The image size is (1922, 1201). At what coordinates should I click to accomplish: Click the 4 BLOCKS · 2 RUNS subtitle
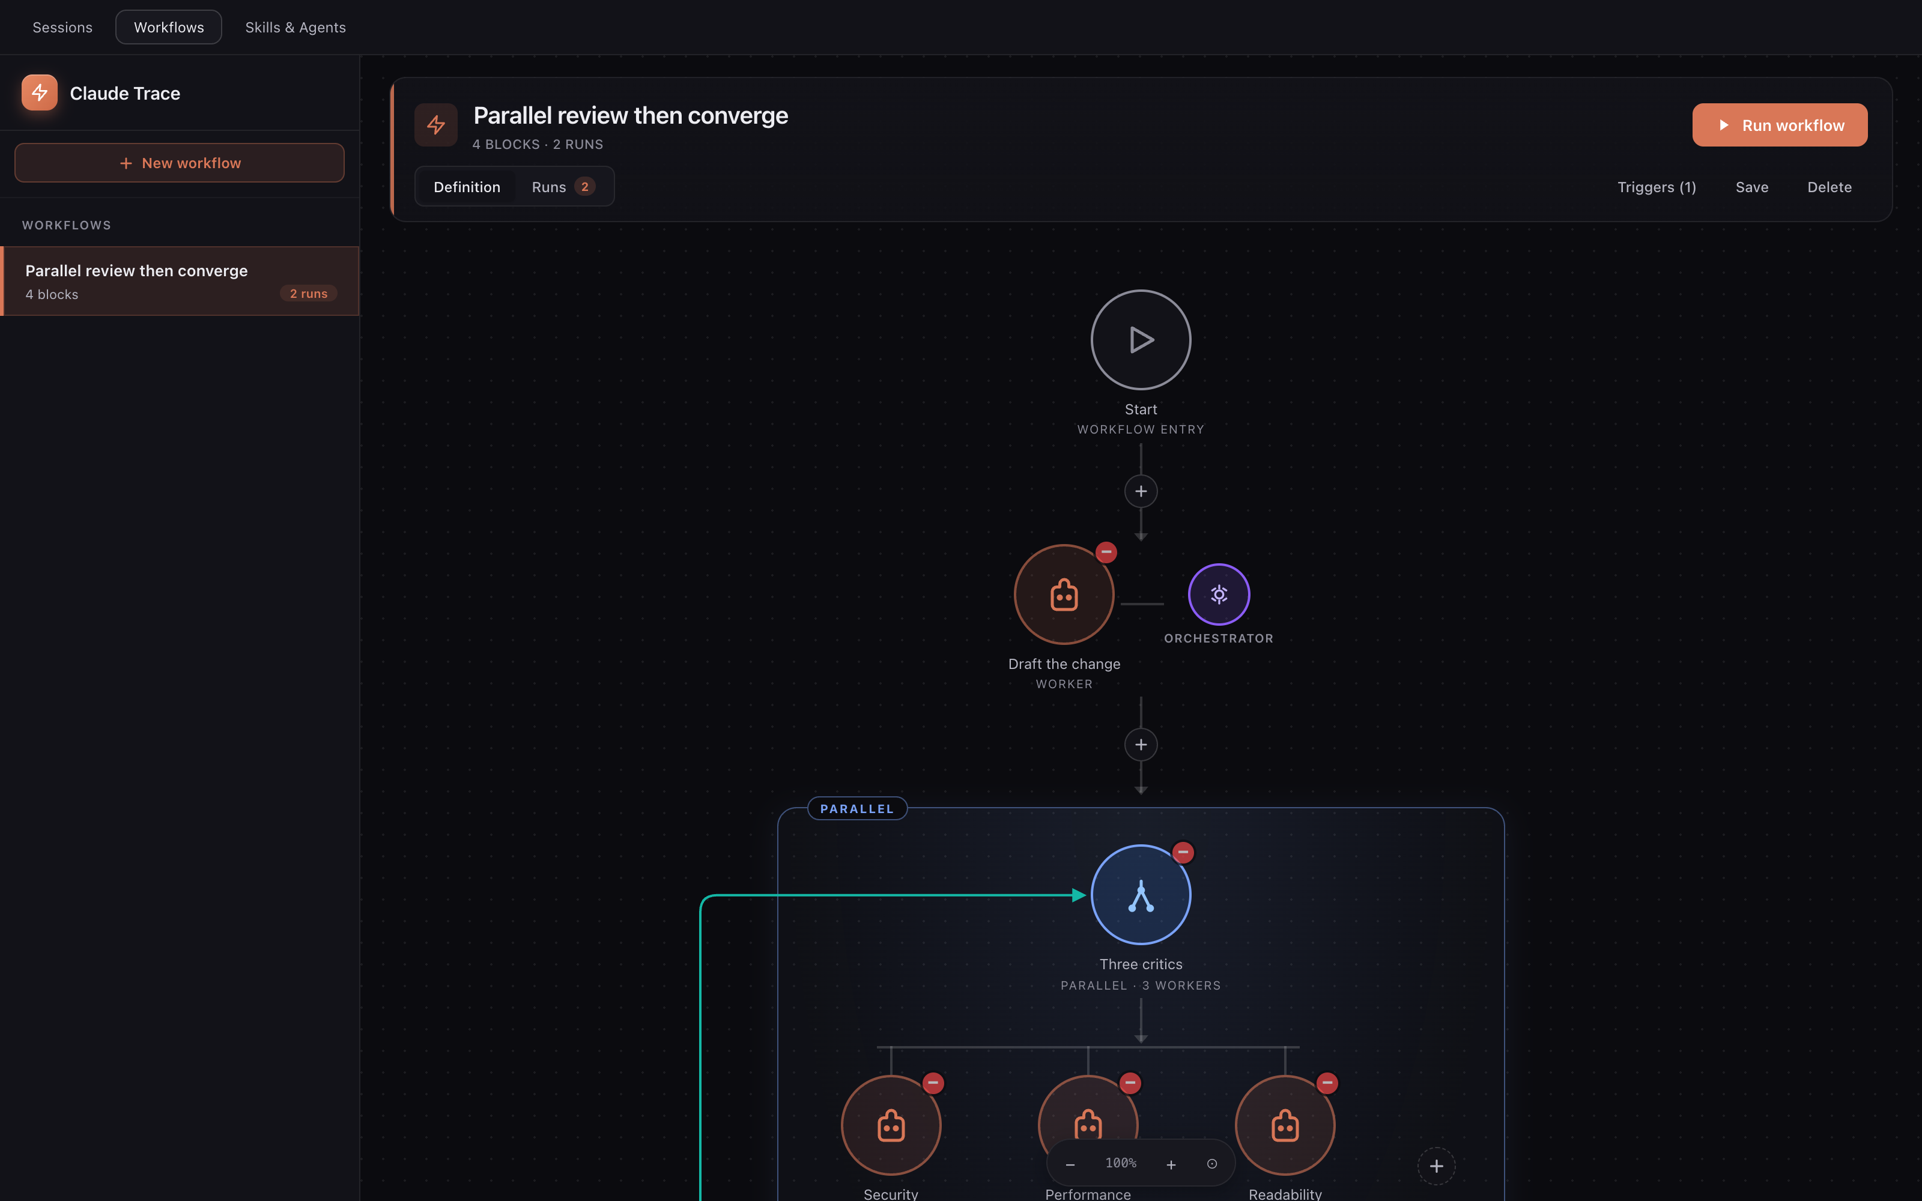point(538,145)
